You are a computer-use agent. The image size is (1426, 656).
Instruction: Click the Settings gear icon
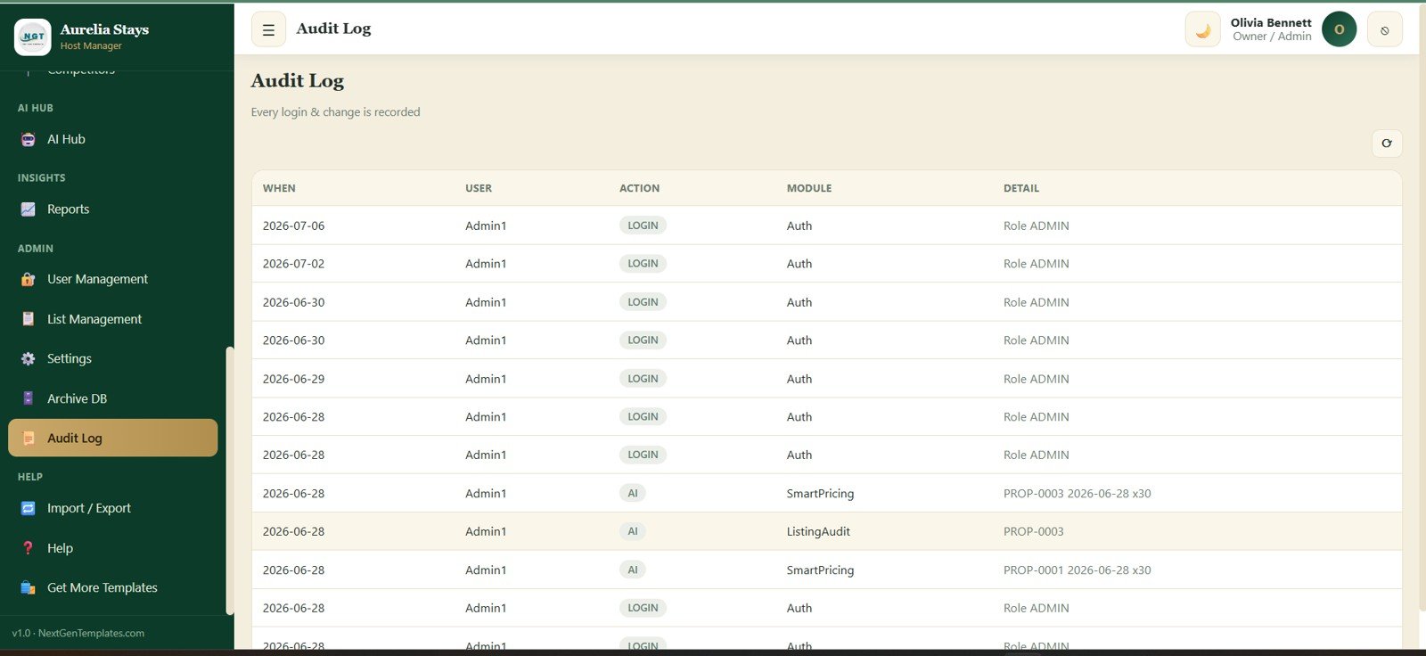point(29,358)
